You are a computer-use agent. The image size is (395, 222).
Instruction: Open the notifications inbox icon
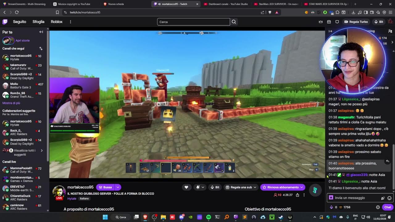click(329, 22)
